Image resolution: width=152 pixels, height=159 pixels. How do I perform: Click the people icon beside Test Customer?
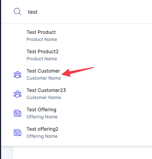pos(18,74)
